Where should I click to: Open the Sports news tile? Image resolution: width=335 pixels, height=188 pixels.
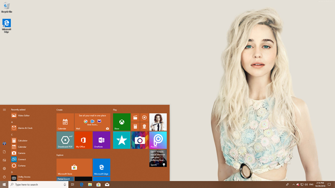[158, 158]
